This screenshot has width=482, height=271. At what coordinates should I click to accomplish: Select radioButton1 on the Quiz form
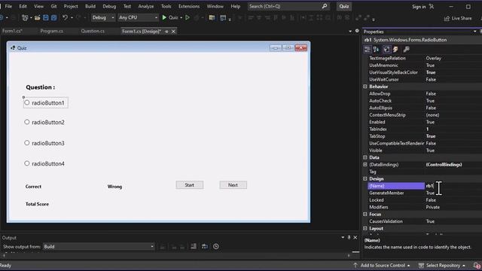coord(45,103)
